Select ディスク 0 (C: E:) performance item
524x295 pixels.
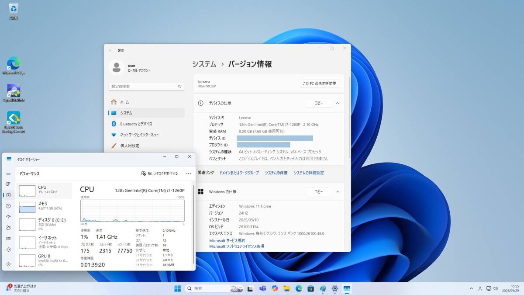44,224
